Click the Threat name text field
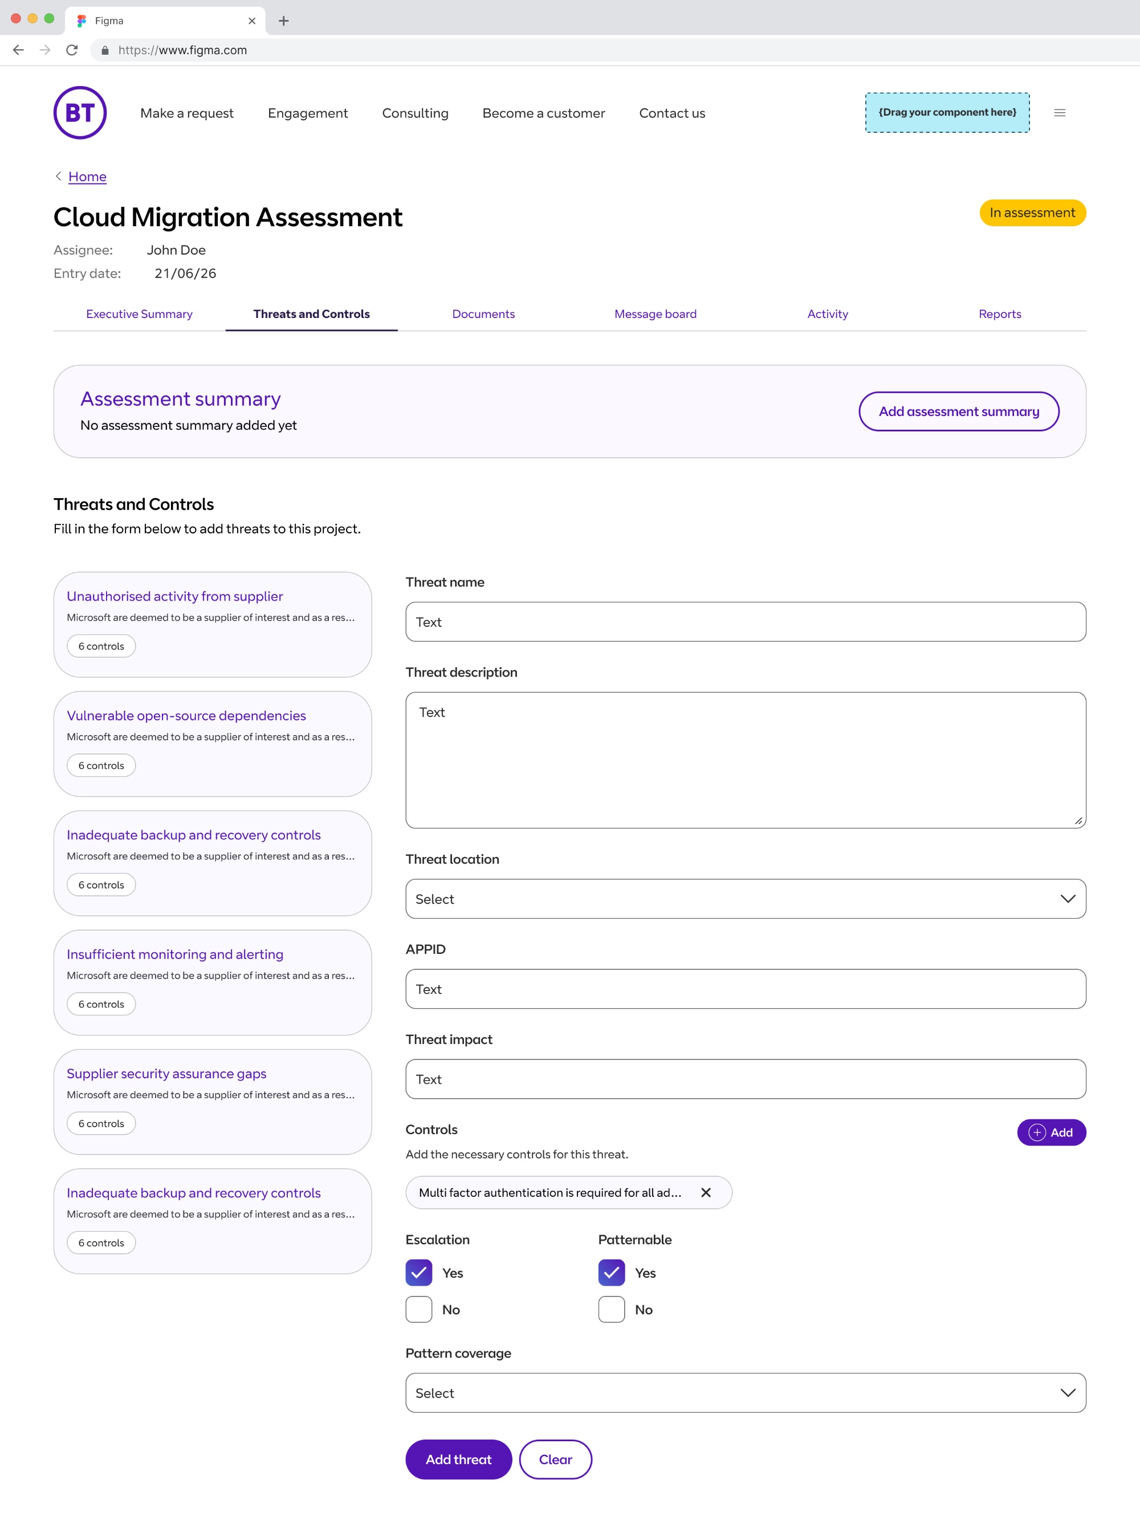 point(746,622)
